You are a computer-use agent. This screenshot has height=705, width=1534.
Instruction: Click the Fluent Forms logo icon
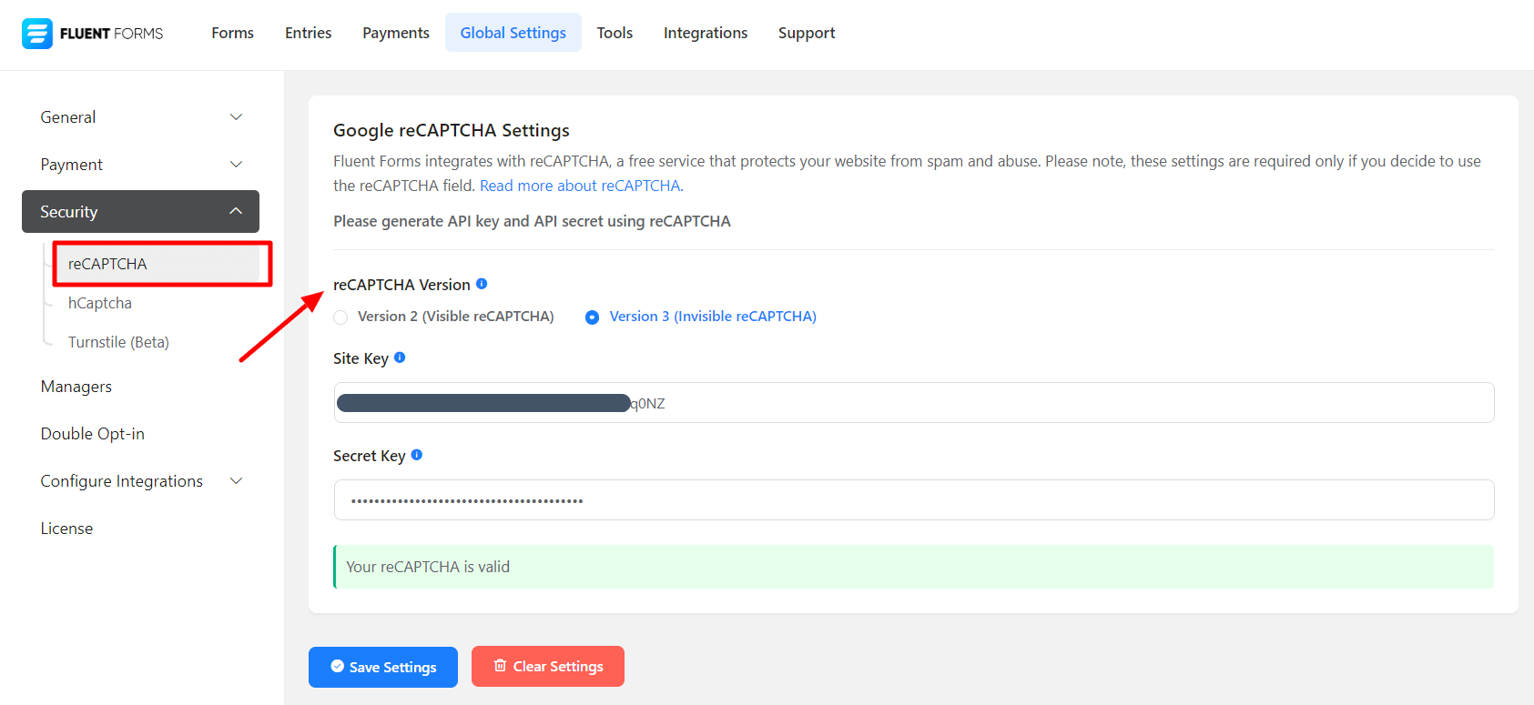point(37,34)
